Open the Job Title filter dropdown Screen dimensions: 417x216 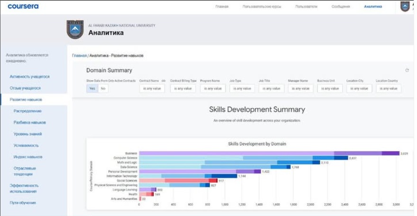271,89
